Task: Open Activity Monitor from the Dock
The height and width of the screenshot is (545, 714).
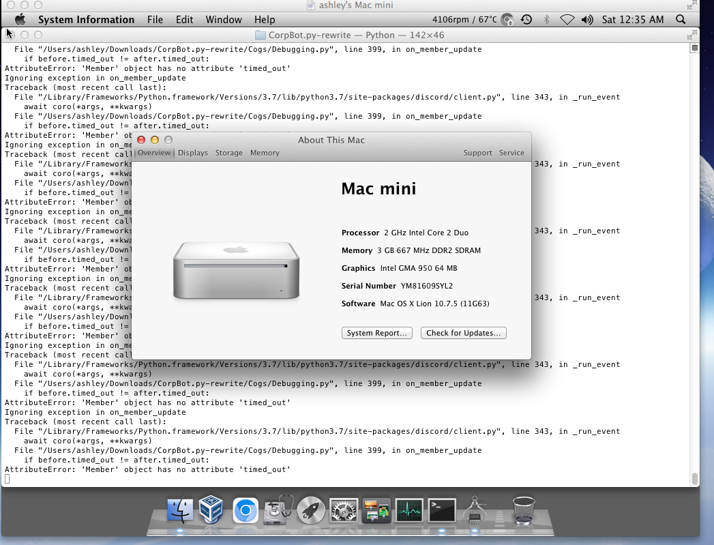Action: click(x=409, y=510)
